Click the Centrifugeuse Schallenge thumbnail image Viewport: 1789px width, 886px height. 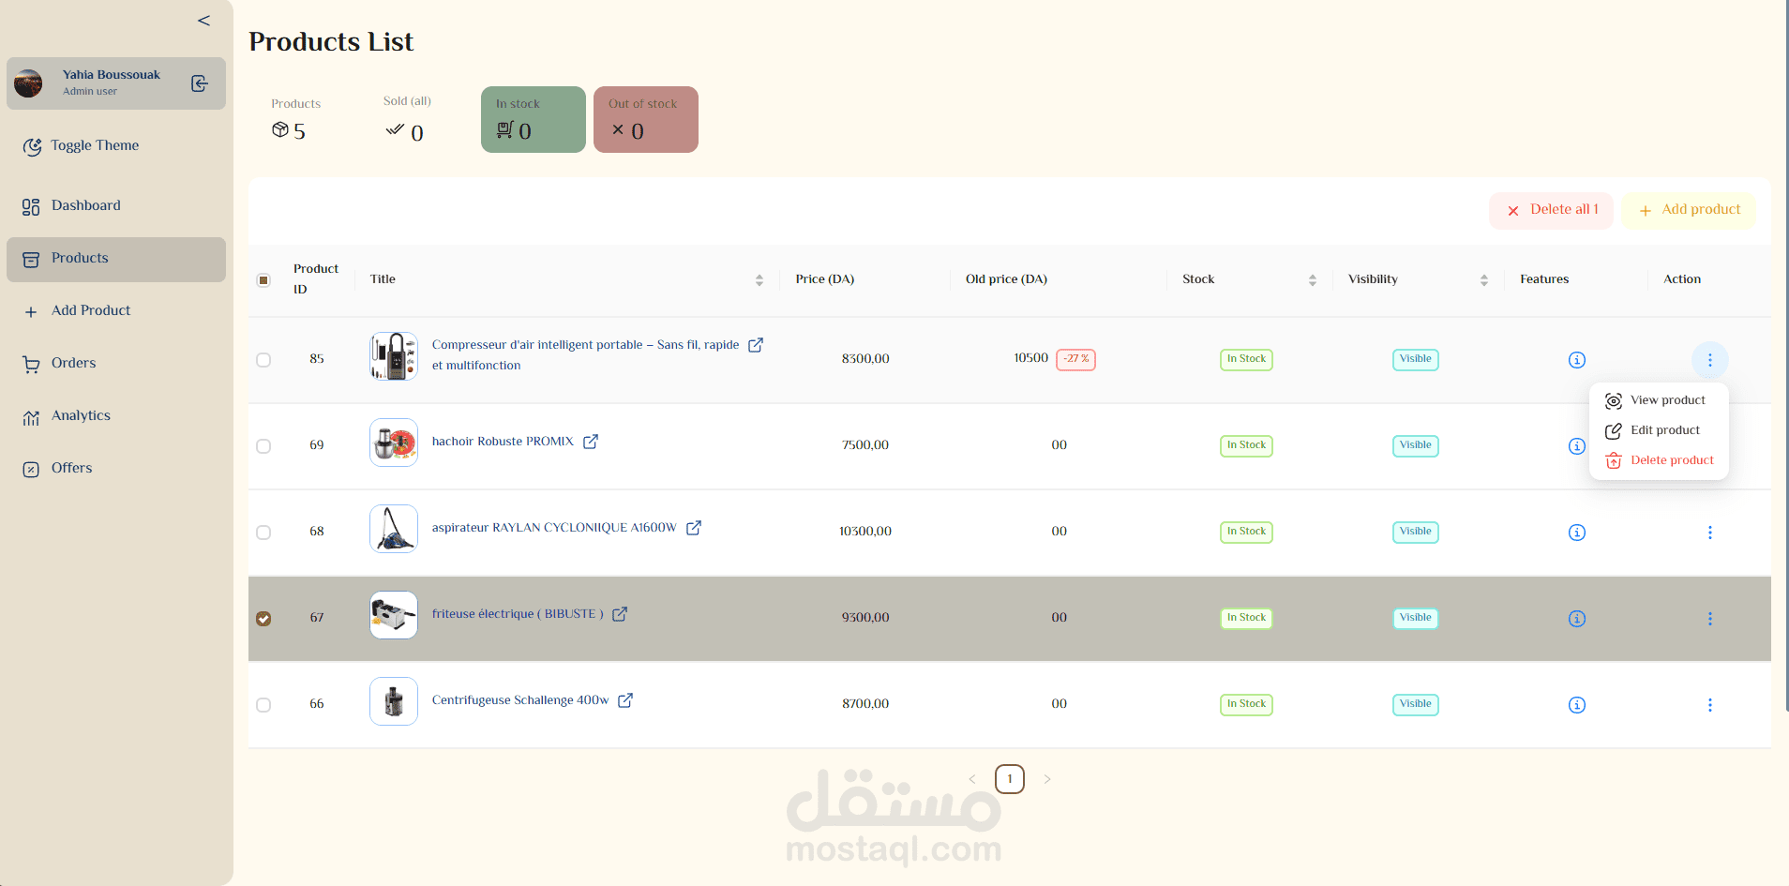click(394, 701)
